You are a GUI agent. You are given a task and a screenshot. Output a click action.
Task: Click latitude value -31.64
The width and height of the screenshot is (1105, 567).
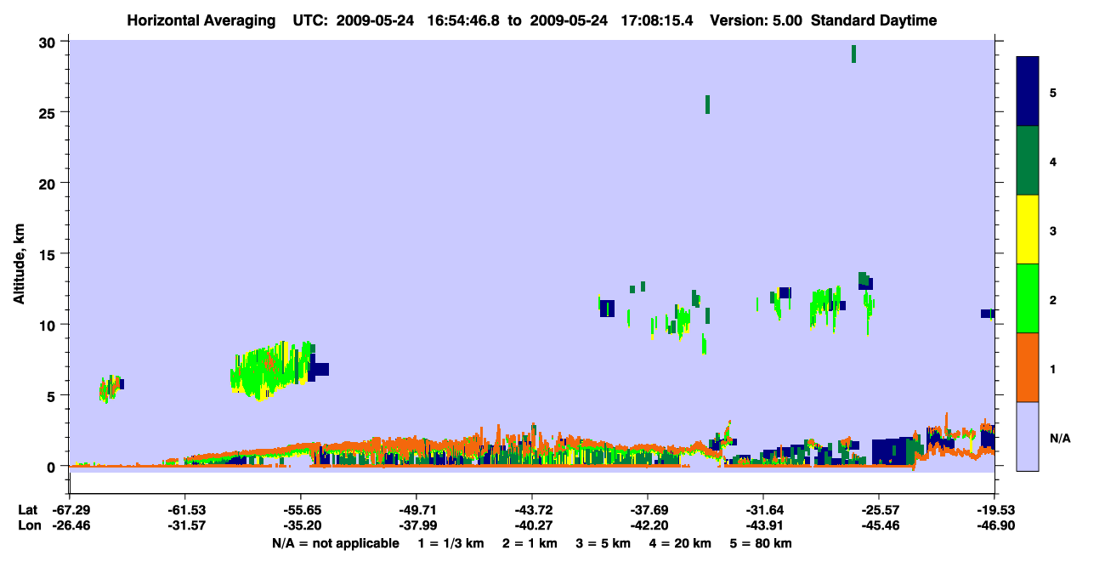[x=763, y=510]
